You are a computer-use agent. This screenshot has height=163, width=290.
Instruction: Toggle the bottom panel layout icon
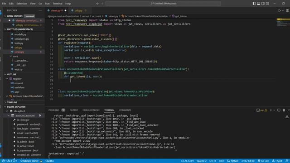click(x=259, y=3)
